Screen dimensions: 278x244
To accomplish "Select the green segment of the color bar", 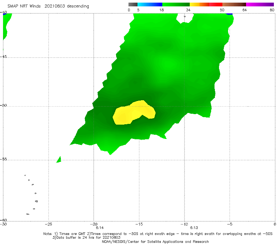I will [176, 5].
